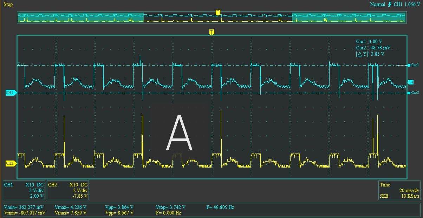Click the rising edge trigger icon
This screenshot has height=218, width=423.
390,4
